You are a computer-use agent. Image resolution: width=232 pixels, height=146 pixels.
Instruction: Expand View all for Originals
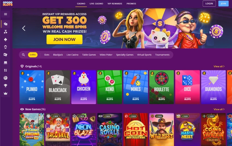[219, 66]
